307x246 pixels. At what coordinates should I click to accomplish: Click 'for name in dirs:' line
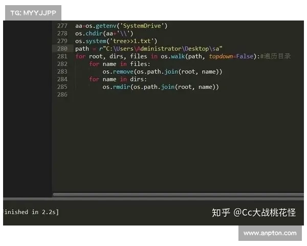118,79
